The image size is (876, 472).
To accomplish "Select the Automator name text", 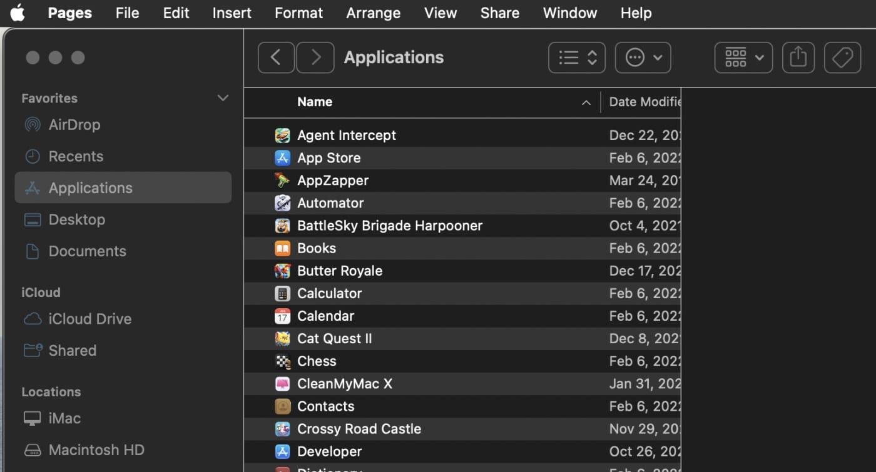I will (330, 203).
